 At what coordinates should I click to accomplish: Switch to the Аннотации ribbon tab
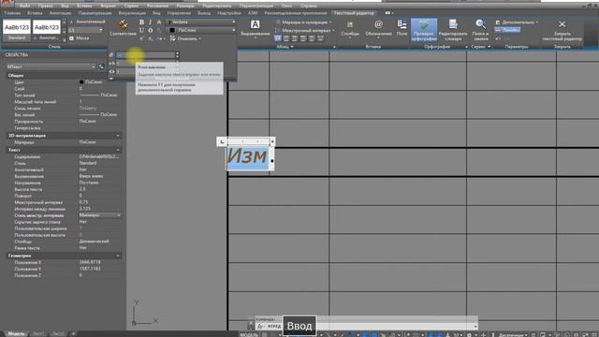(60, 13)
